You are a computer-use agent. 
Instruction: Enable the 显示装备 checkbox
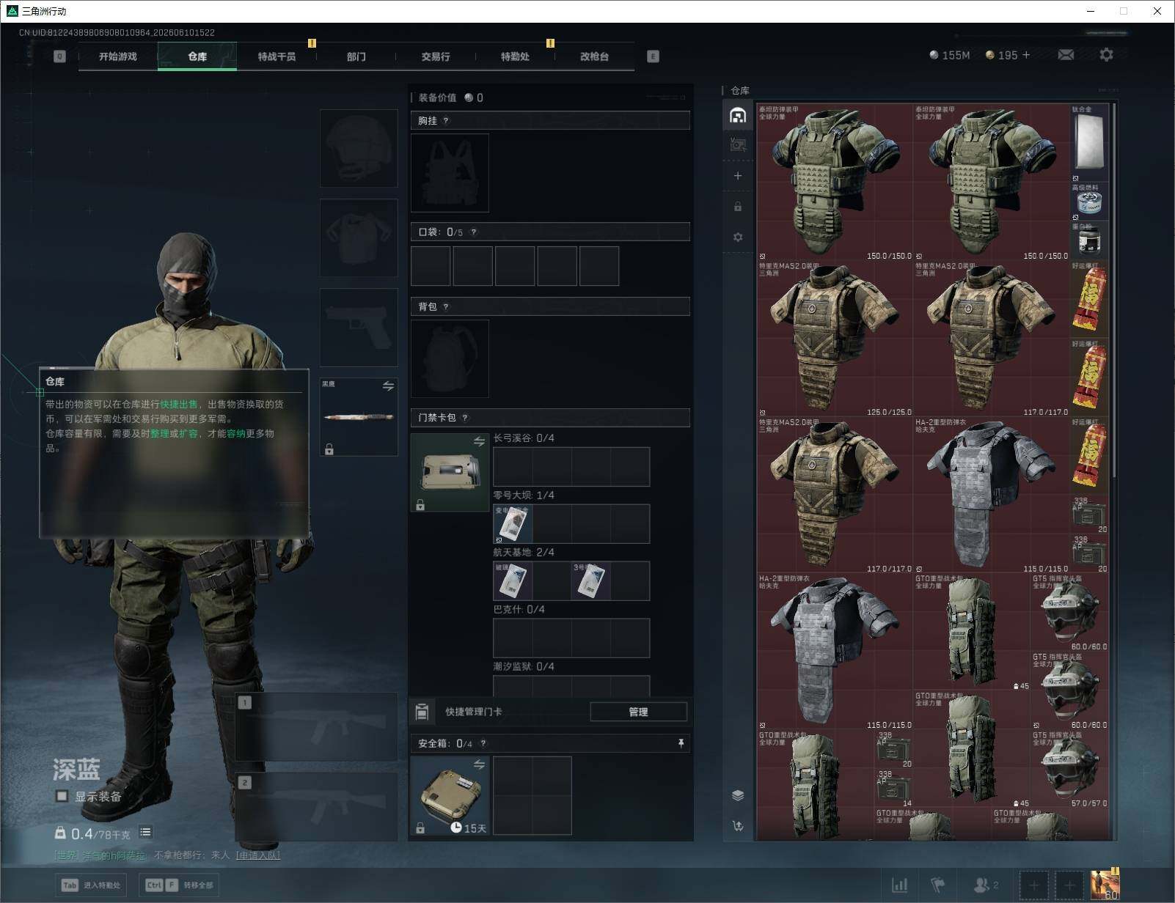pos(62,796)
